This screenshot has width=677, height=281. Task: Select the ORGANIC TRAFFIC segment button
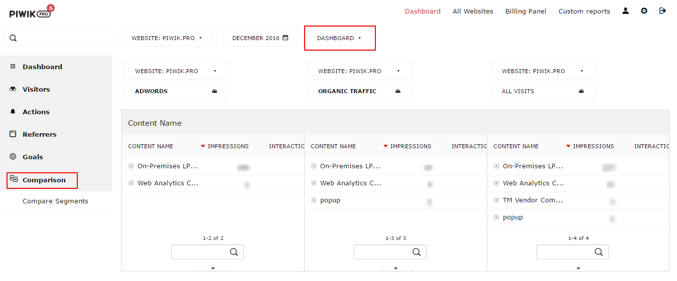click(x=359, y=91)
